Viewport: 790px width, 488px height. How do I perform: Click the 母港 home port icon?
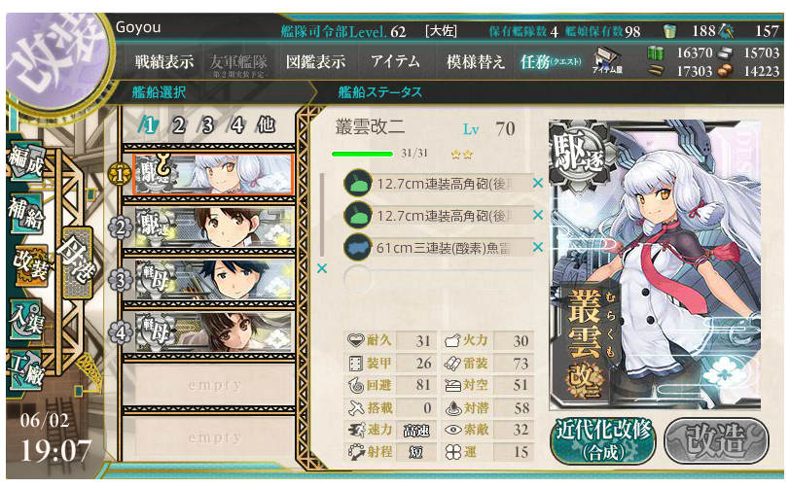[x=77, y=262]
